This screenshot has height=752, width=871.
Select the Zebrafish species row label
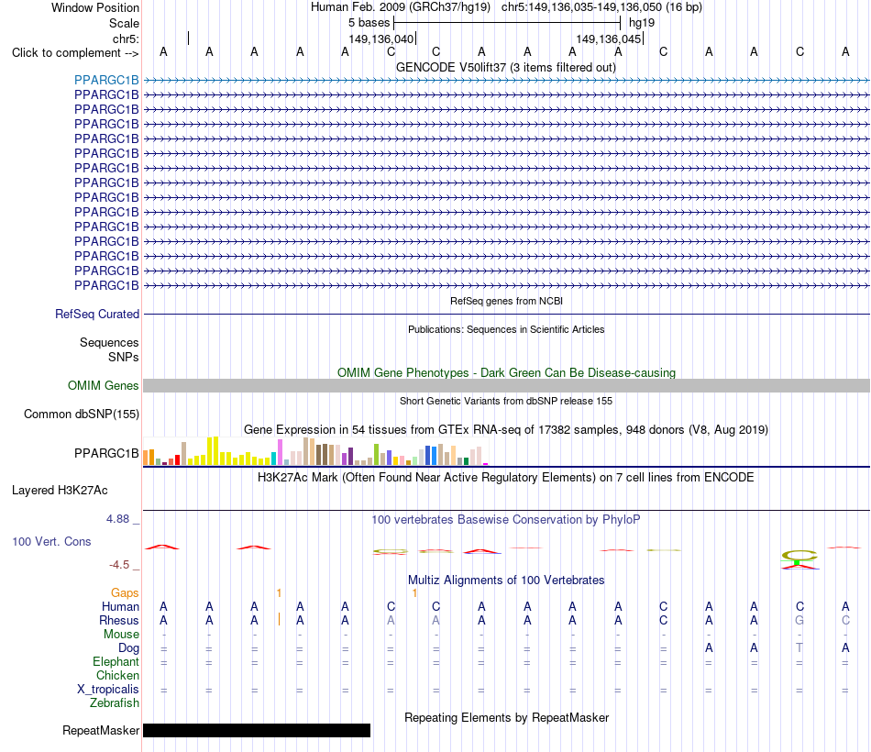(115, 703)
